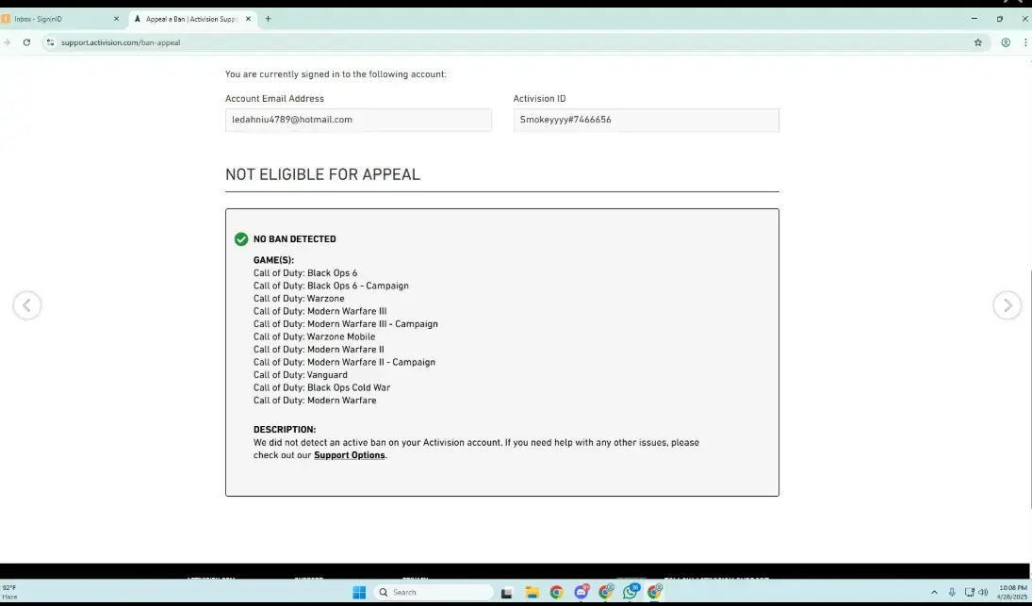
Task: Switch to the Inbox - SigninID tab
Action: [57, 19]
